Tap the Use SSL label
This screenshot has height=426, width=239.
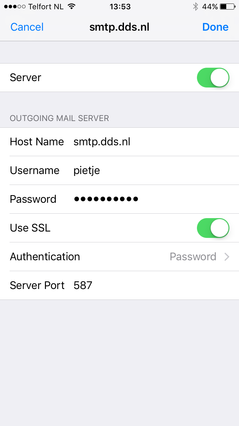coord(30,228)
